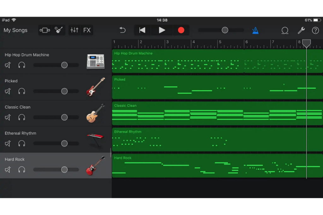The width and height of the screenshot is (323, 215).
Task: Open the instrument browser guitar icon
Action: pos(58,30)
